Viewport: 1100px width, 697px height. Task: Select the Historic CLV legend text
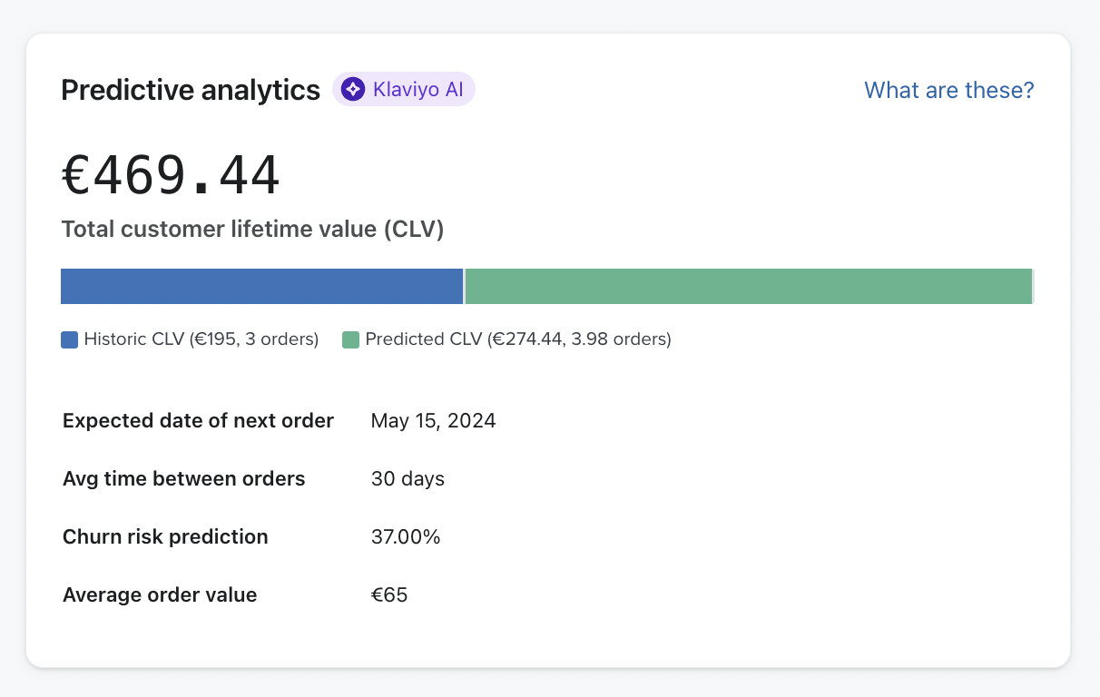(x=201, y=339)
